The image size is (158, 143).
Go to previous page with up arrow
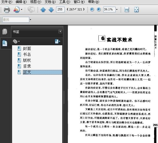tap(43, 10)
